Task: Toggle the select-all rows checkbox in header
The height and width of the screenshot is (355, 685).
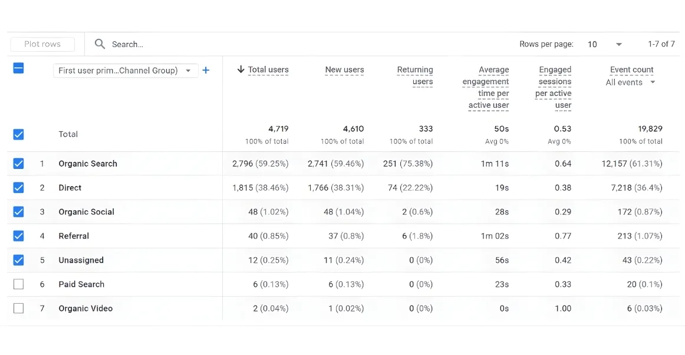Action: pos(18,68)
